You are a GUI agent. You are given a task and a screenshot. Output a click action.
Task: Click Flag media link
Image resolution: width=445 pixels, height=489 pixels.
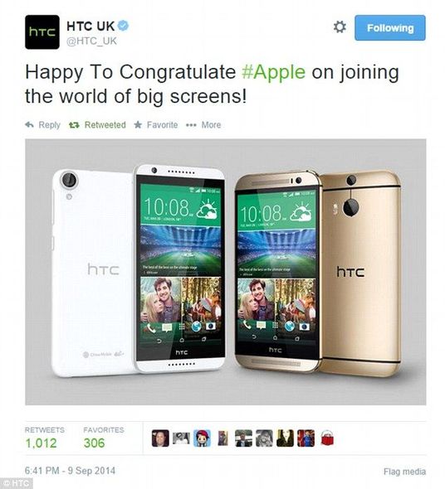404,472
